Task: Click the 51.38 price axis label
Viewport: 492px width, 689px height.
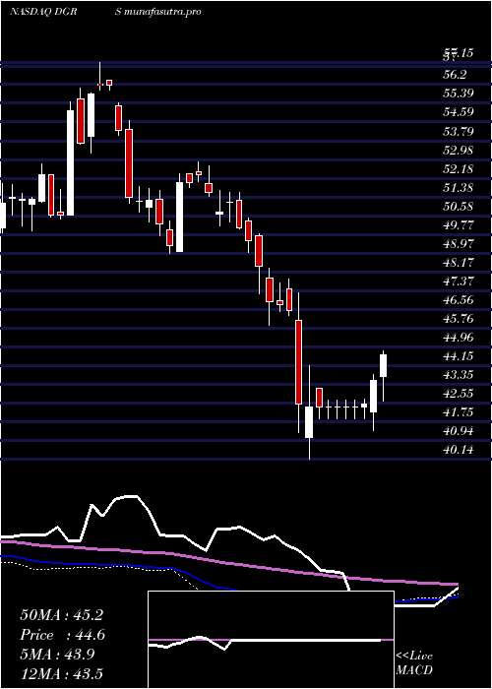Action: pyautogui.click(x=459, y=188)
